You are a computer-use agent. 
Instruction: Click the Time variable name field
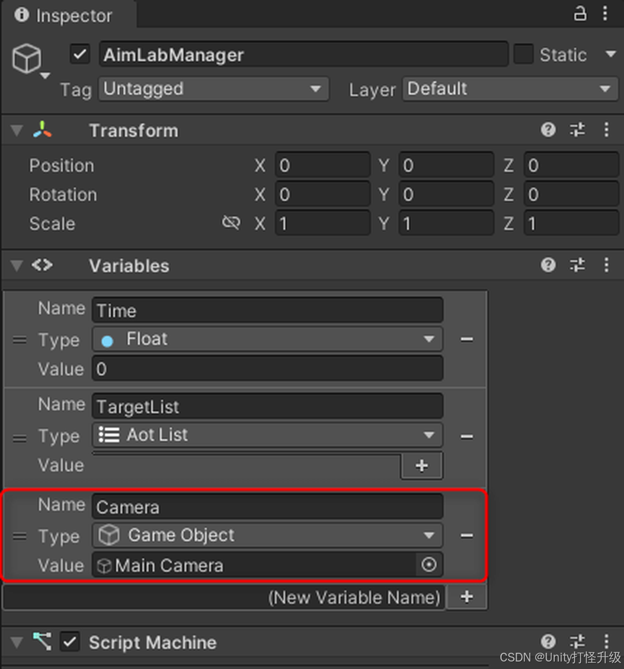[x=268, y=310]
